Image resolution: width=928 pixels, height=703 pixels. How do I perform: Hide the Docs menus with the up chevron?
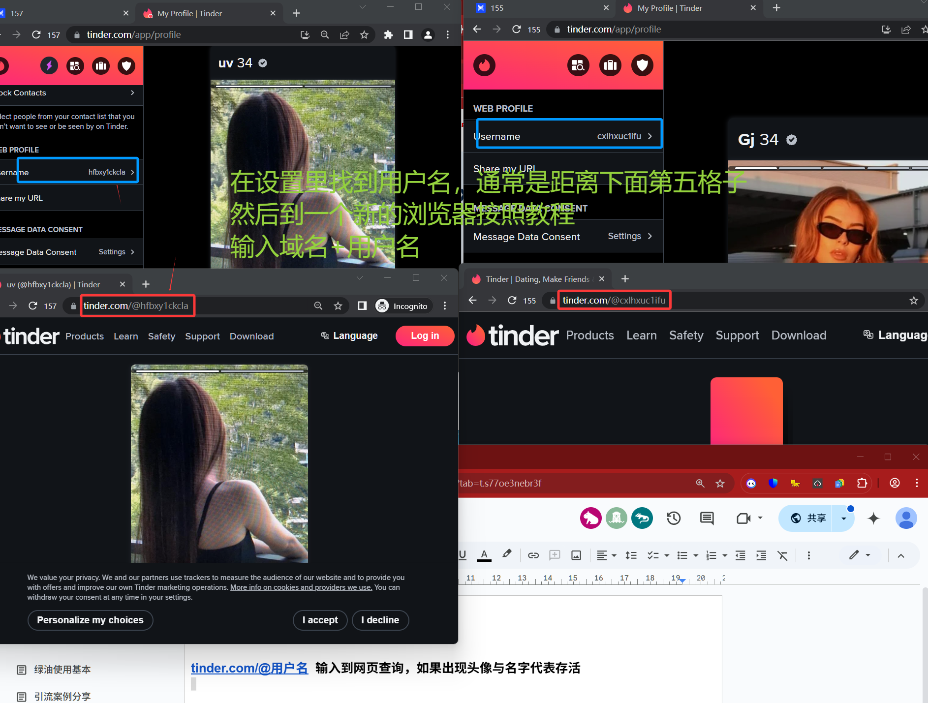(x=900, y=555)
